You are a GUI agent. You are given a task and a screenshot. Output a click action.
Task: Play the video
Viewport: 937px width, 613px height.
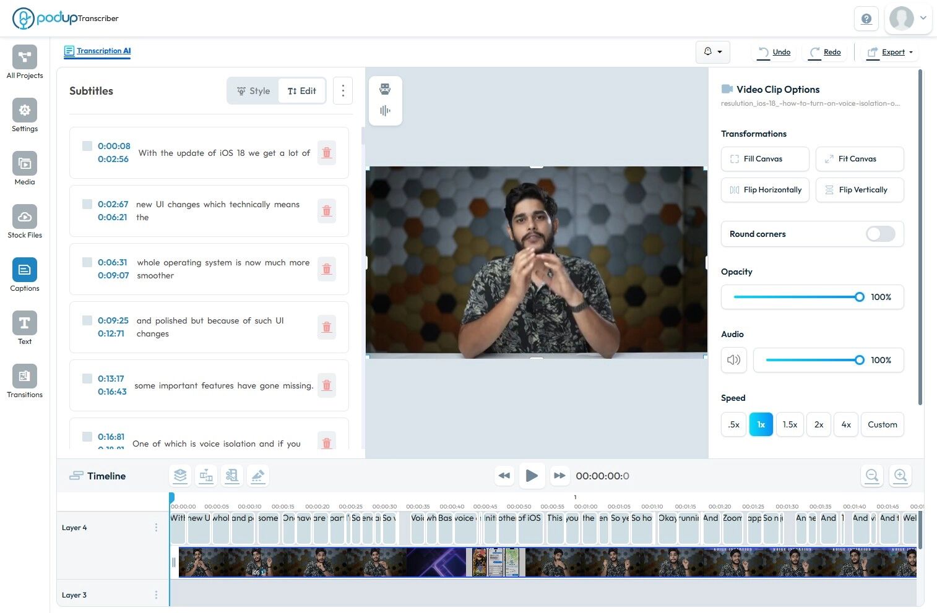point(532,476)
